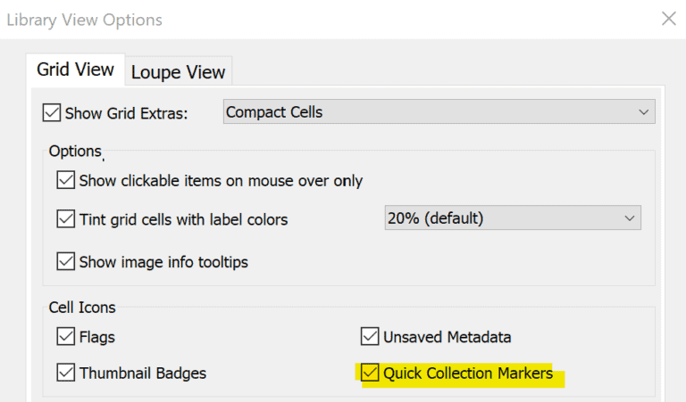Uncheck the Quick Collection Markers checkbox
The height and width of the screenshot is (402, 686).
pyautogui.click(x=370, y=373)
